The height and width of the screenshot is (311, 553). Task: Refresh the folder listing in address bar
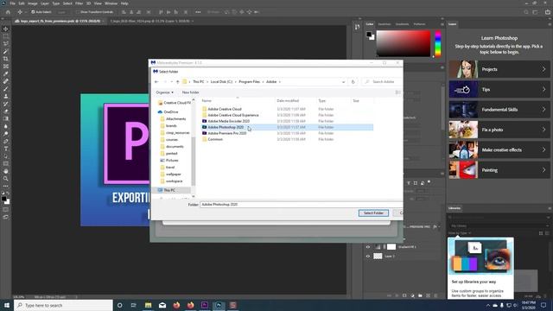pos(353,82)
